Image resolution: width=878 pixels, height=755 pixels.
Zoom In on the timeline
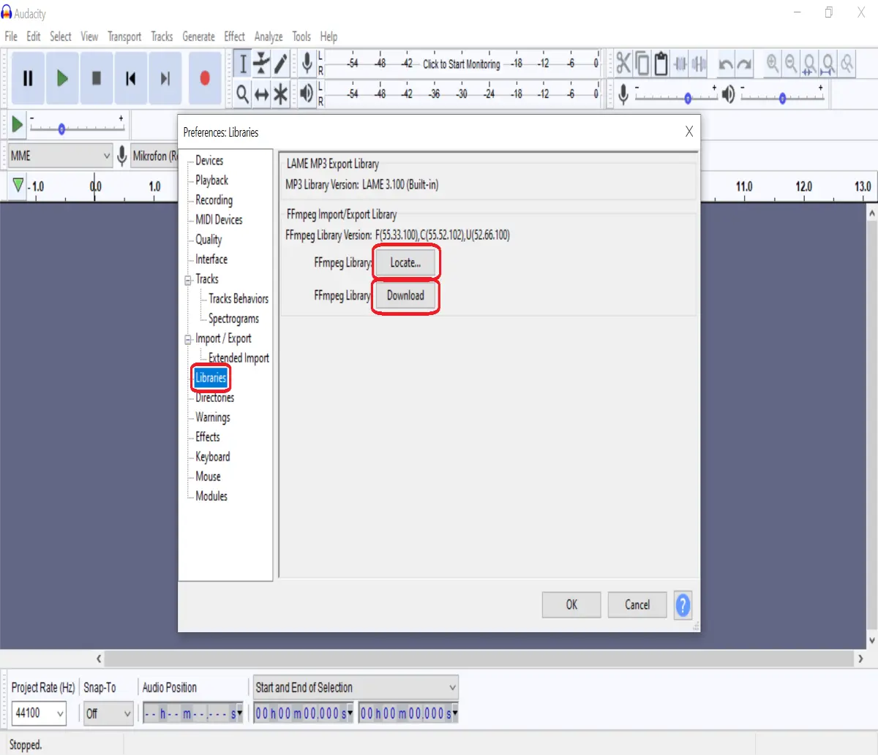[x=773, y=64]
